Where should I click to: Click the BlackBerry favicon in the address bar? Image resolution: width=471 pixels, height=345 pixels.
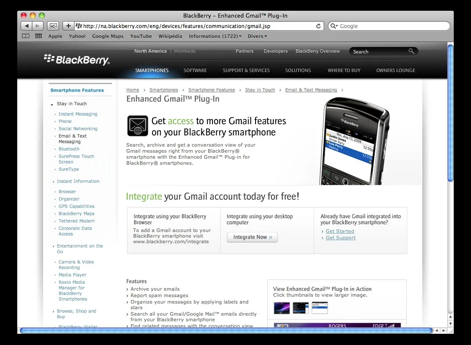[79, 26]
